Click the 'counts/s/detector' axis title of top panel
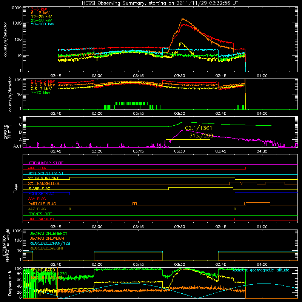This screenshot has width=302, height=302. [5, 39]
